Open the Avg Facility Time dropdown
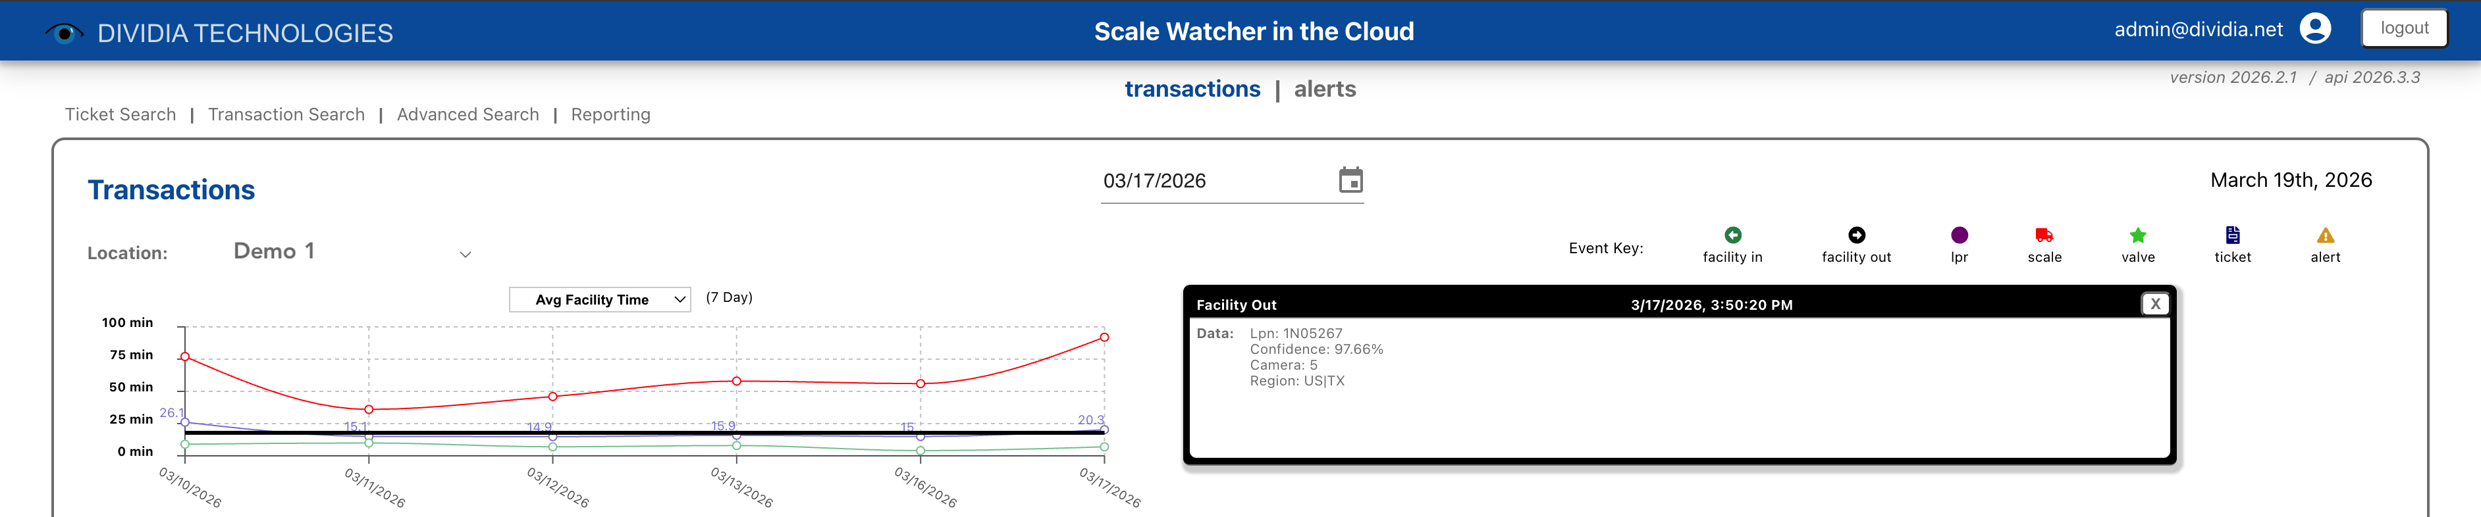The width and height of the screenshot is (2481, 517). click(599, 299)
